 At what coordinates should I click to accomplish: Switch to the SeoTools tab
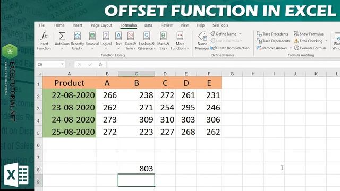pyautogui.click(x=220, y=25)
